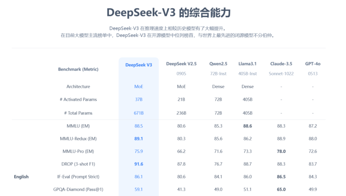Image resolution: width=346 pixels, height=196 pixels.
Task: Select the 'GPT-4o' column header
Action: (313, 64)
